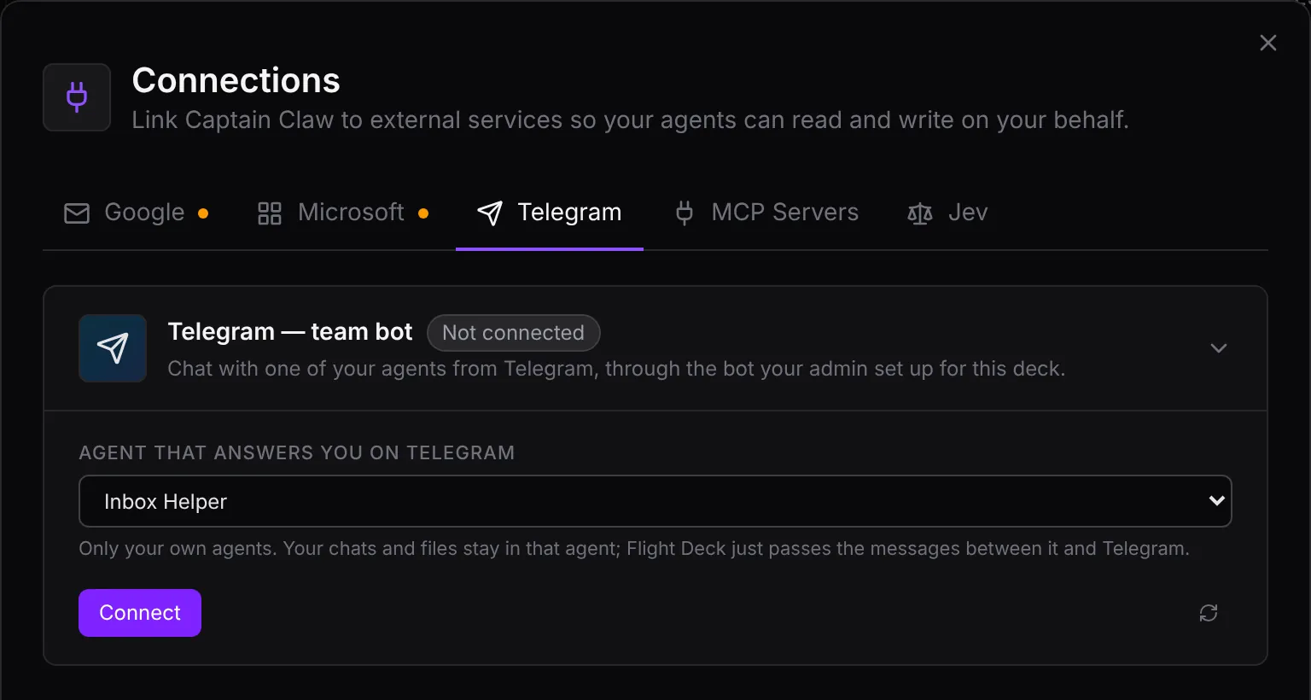Viewport: 1311px width, 700px height.
Task: Click the orange dot next to Microsoft
Action: [x=423, y=213]
